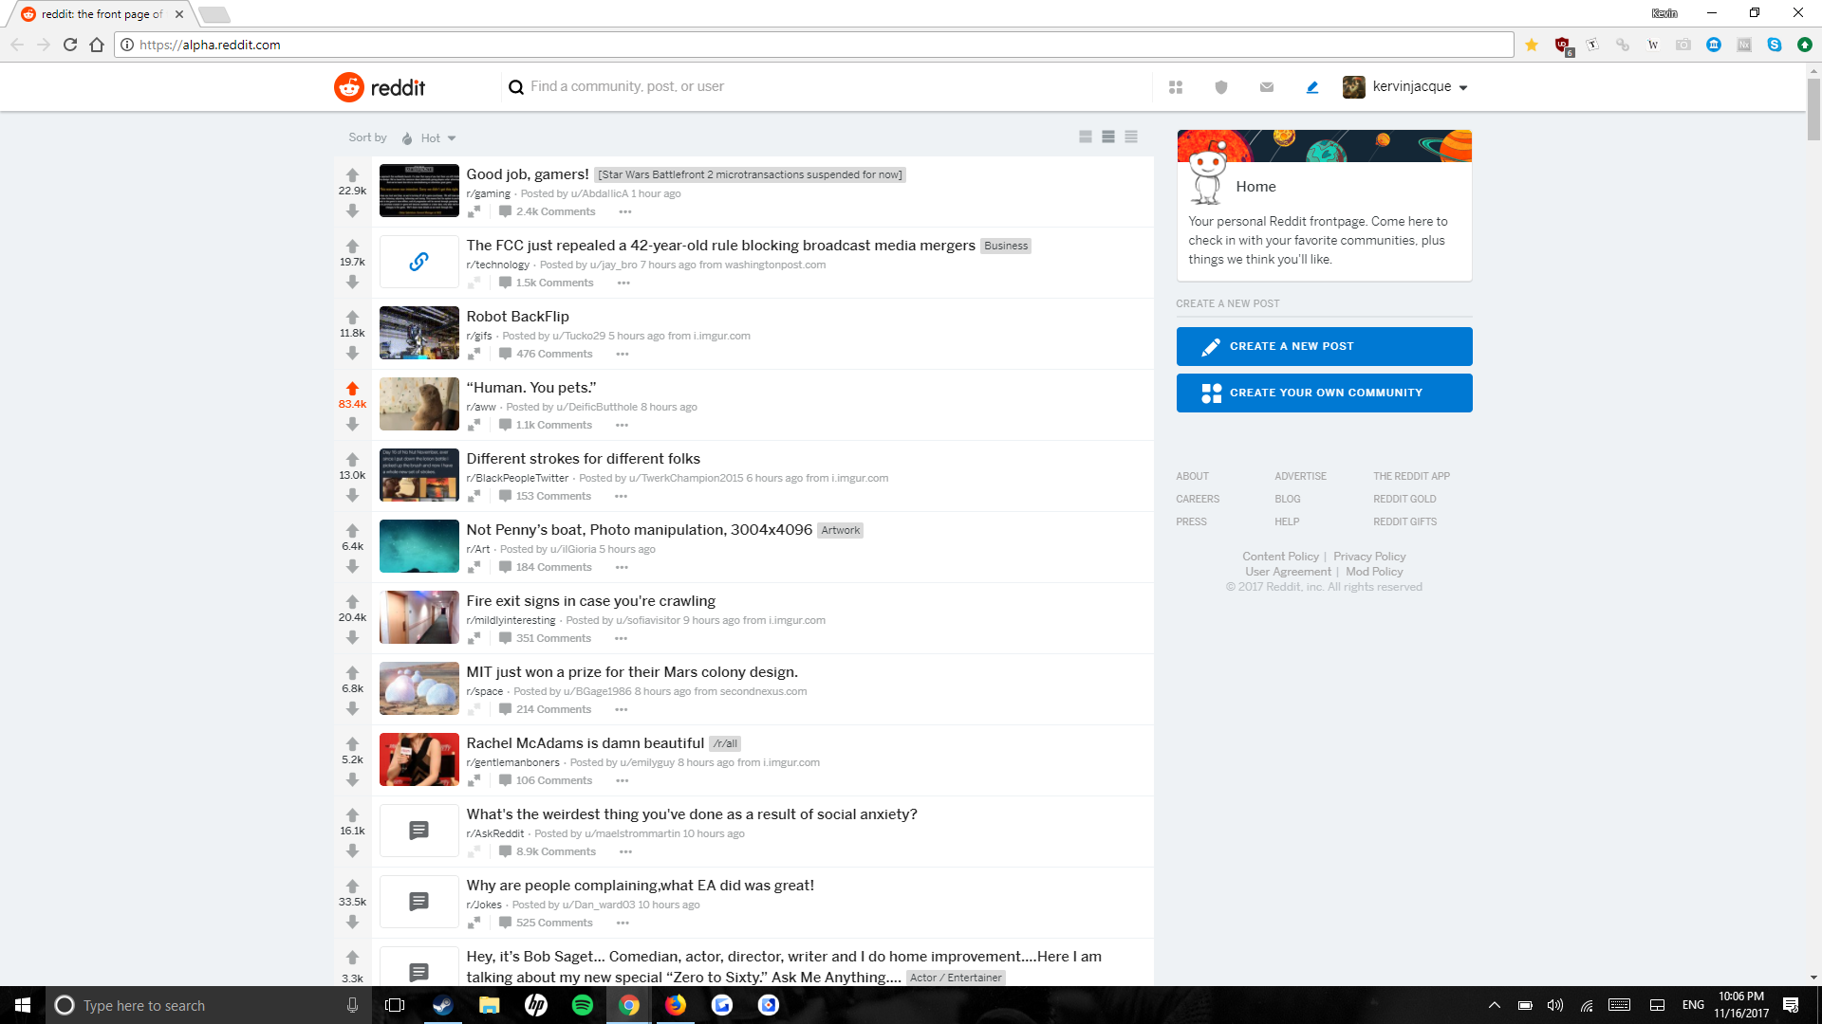Click Create a New Post button

point(1324,346)
